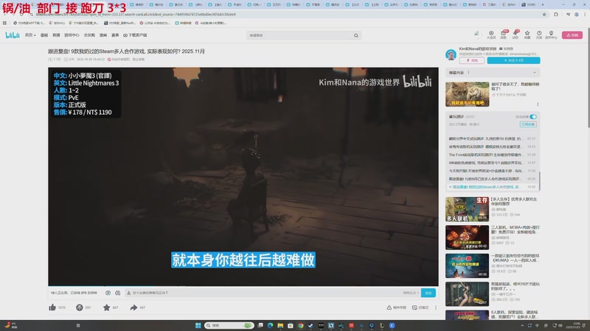Open Chrome from taskbar
The image size is (590, 331).
pyautogui.click(x=301, y=325)
